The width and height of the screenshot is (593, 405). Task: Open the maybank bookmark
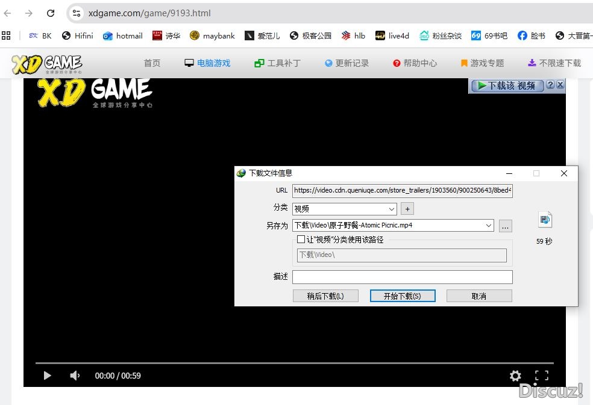point(212,36)
